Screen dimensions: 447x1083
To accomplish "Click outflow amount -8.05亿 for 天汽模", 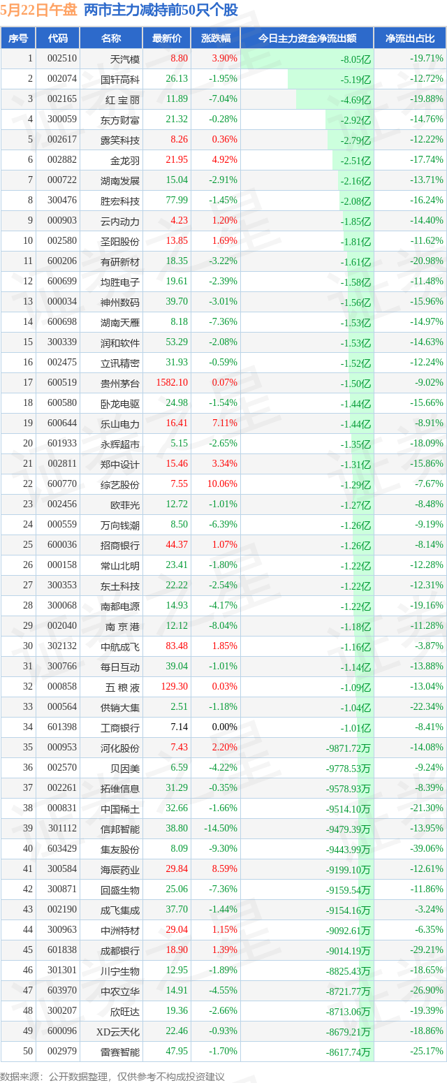I will (356, 59).
